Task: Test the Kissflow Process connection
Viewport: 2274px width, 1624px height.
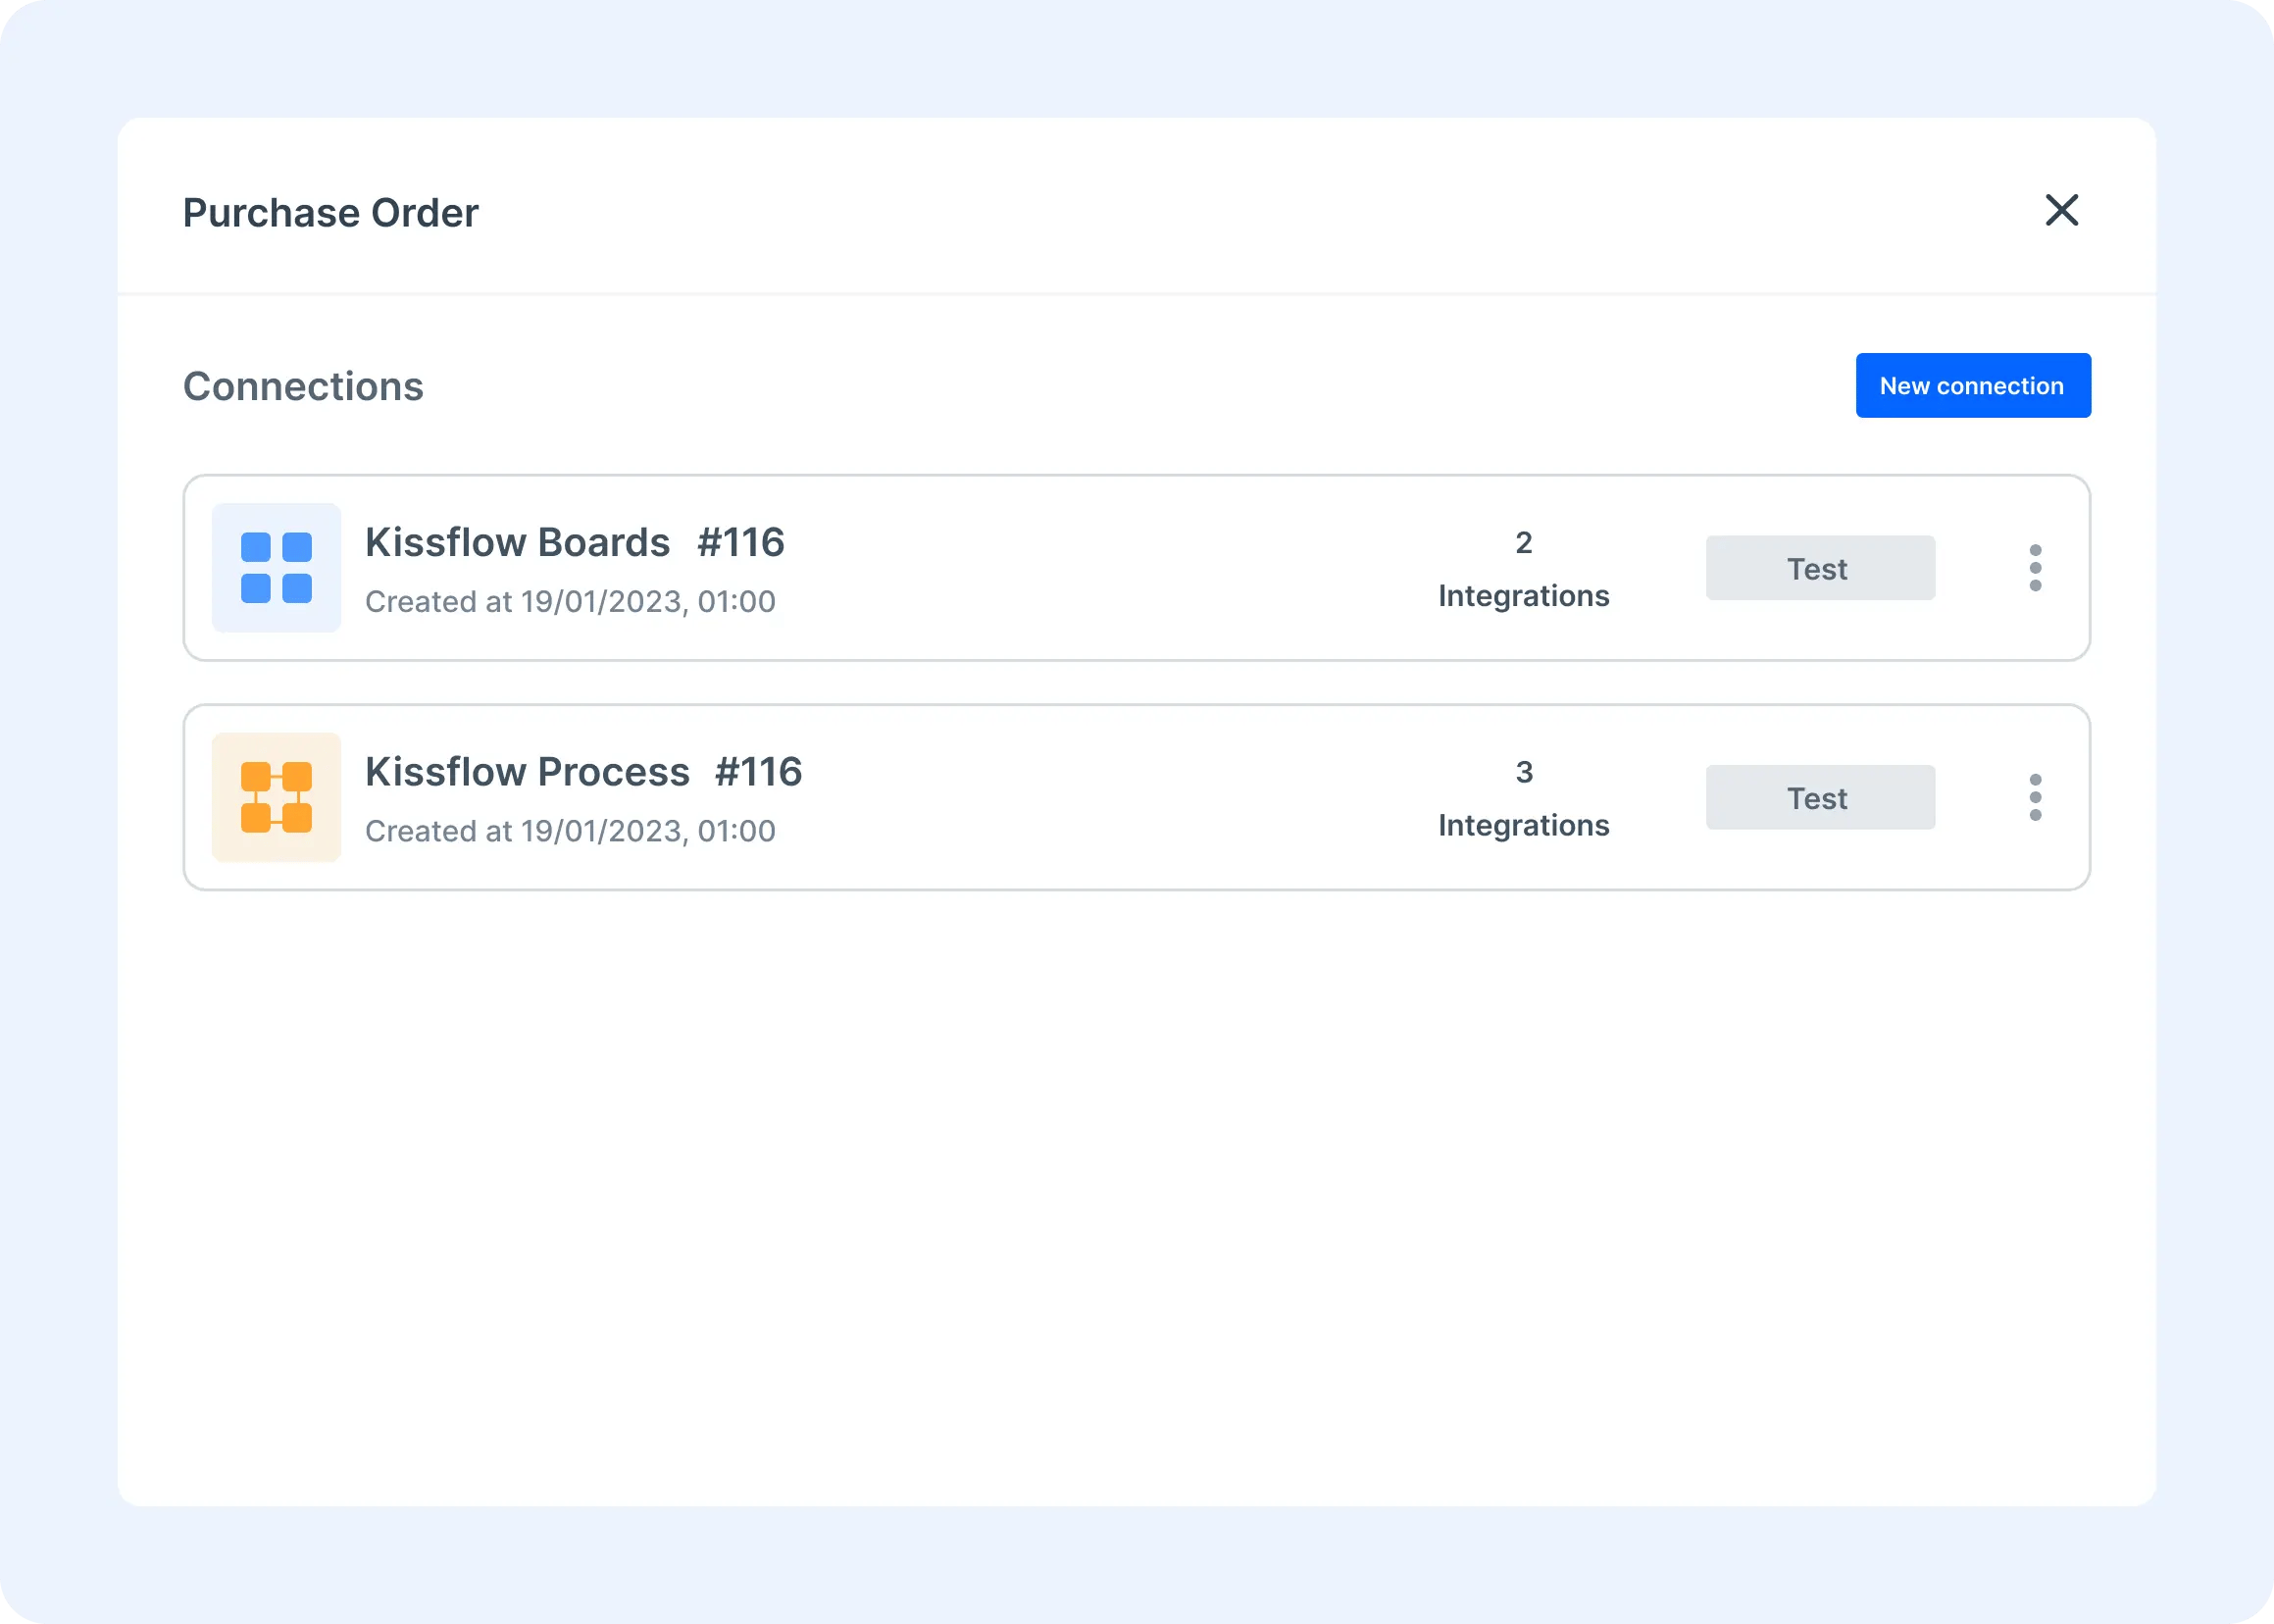Action: [1819, 796]
